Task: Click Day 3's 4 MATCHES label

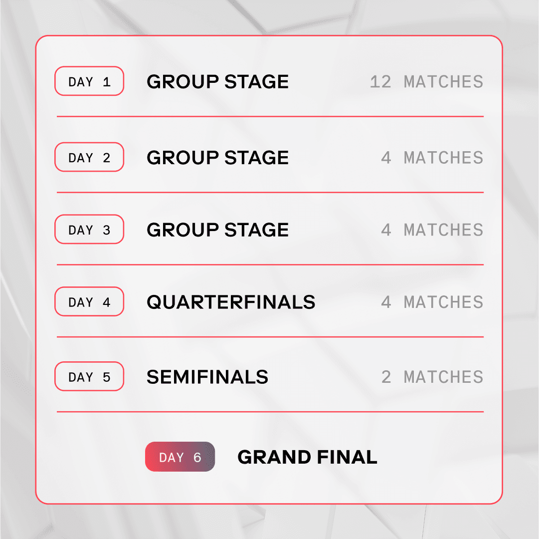Action: click(432, 230)
